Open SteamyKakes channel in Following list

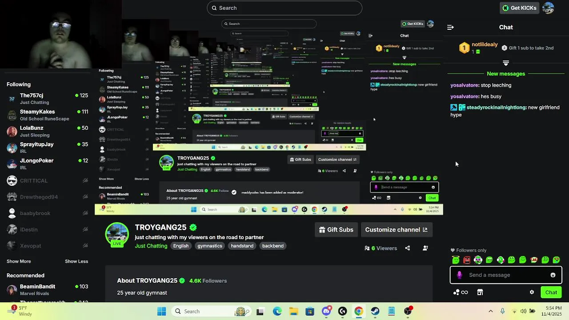tap(47, 115)
